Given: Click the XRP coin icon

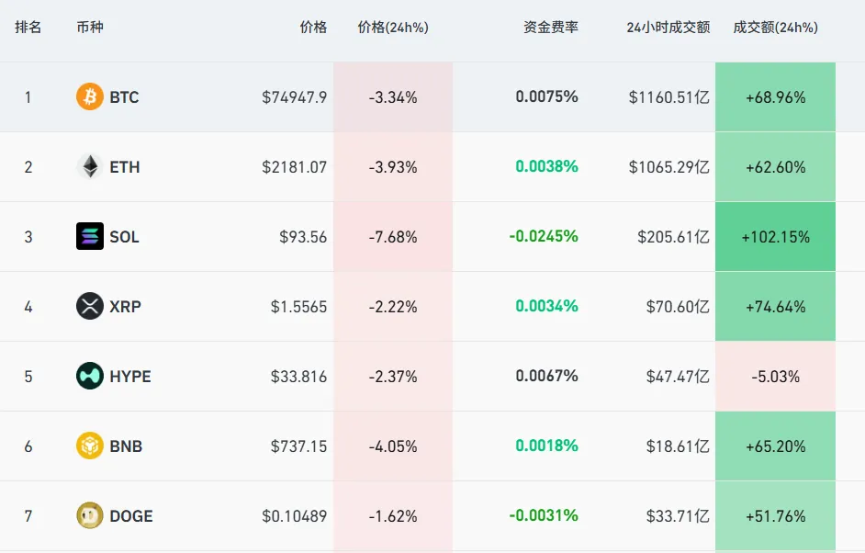Looking at the screenshot, I should 90,306.
